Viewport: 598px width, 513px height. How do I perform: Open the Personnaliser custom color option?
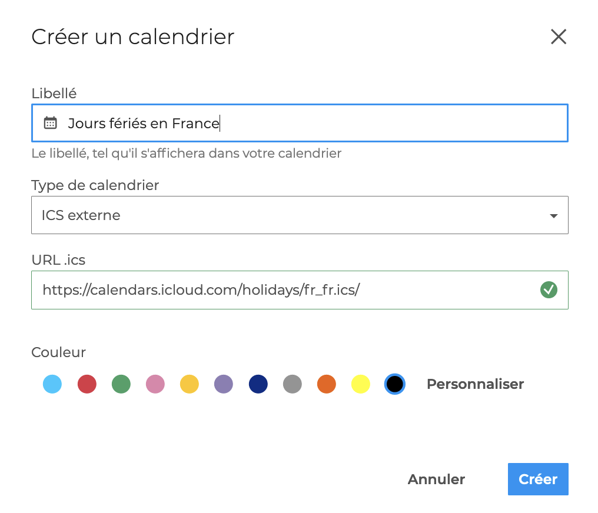pos(475,384)
